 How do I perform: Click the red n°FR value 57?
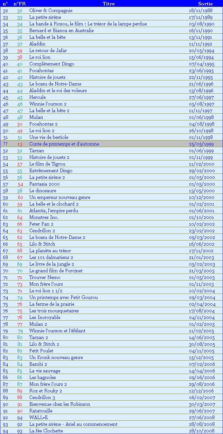(x=20, y=164)
